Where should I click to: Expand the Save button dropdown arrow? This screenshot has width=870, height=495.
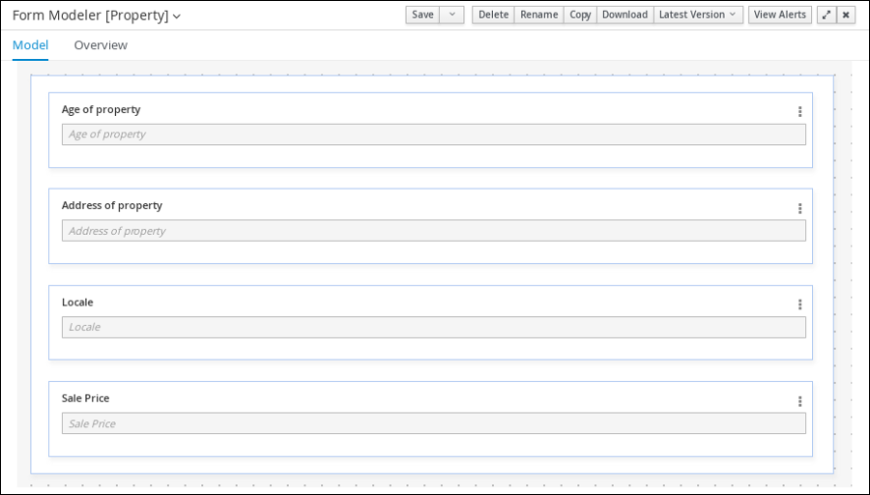451,15
